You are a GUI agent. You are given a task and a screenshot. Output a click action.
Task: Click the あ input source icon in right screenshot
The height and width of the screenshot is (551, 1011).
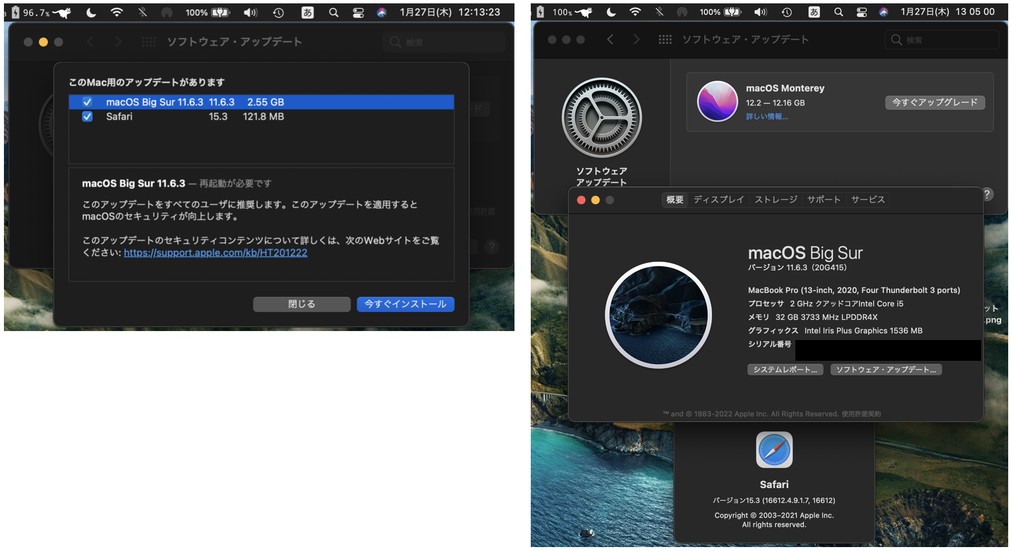(x=814, y=12)
